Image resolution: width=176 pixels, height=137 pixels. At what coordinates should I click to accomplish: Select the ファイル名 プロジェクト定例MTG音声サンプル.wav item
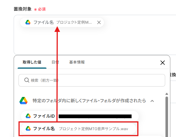[78, 129]
